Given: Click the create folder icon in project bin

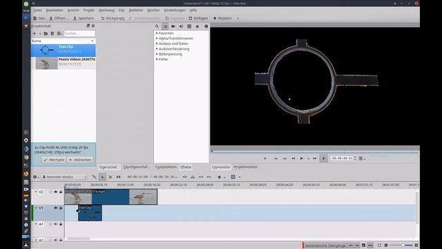Looking at the screenshot, I should (x=46, y=34).
